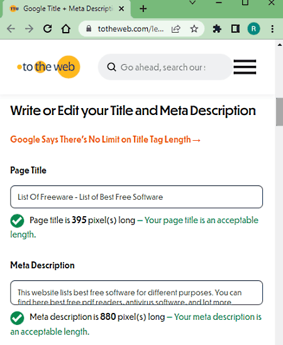Open the site hamburger menu
The image size is (283, 345).
[245, 67]
